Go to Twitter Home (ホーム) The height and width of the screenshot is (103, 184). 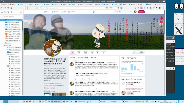point(47,12)
